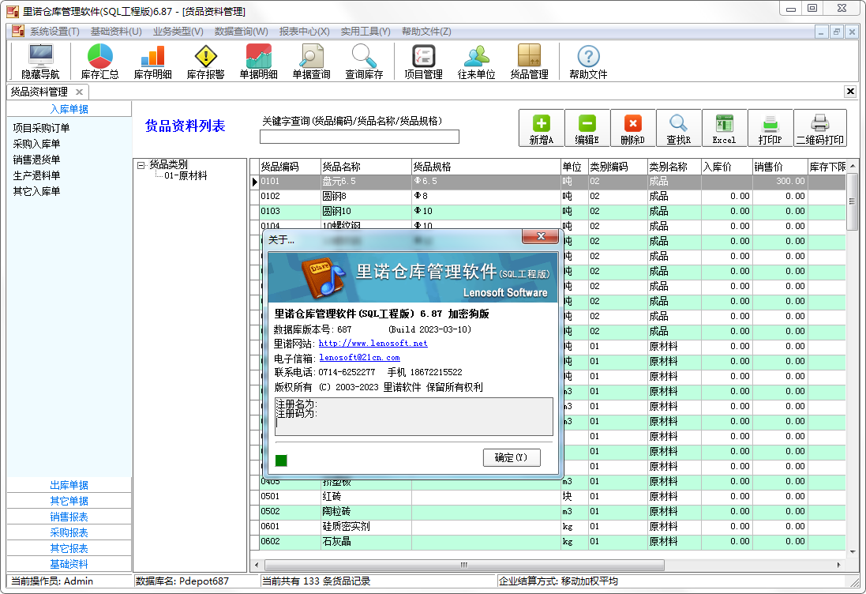
Task: Select row 0501 红砖
Action: [x=548, y=496]
